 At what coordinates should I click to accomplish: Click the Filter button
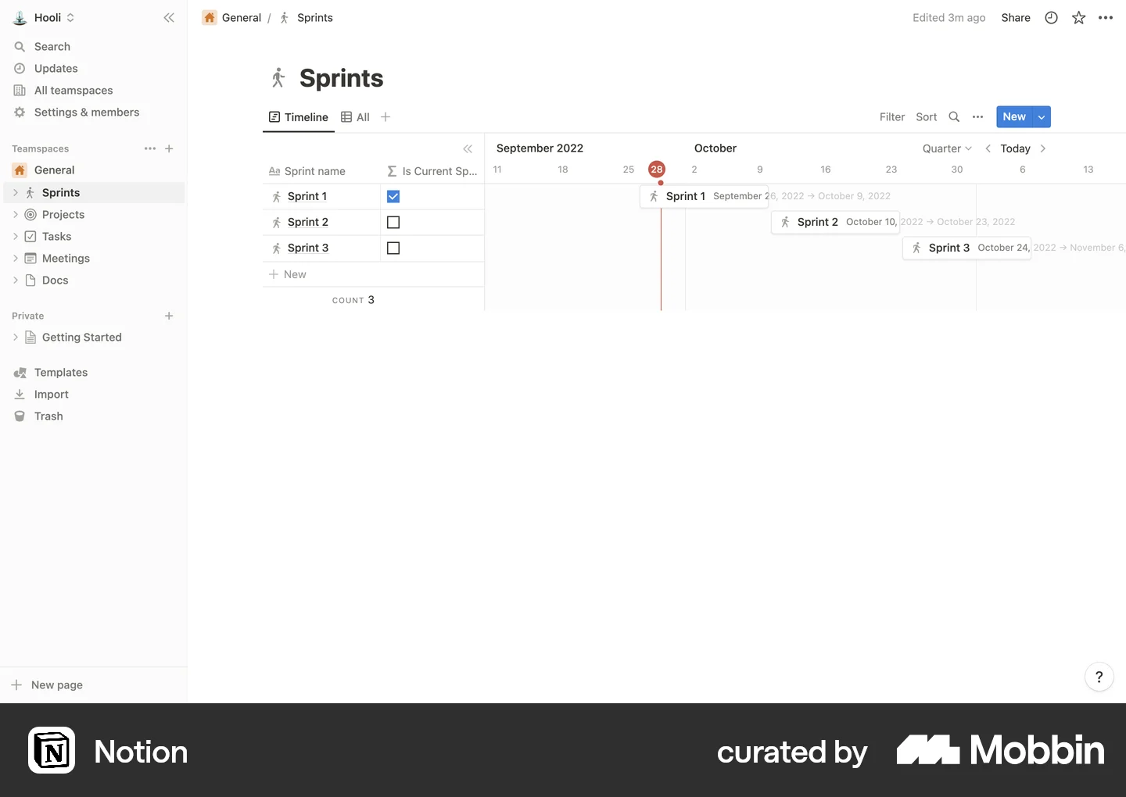click(x=892, y=116)
